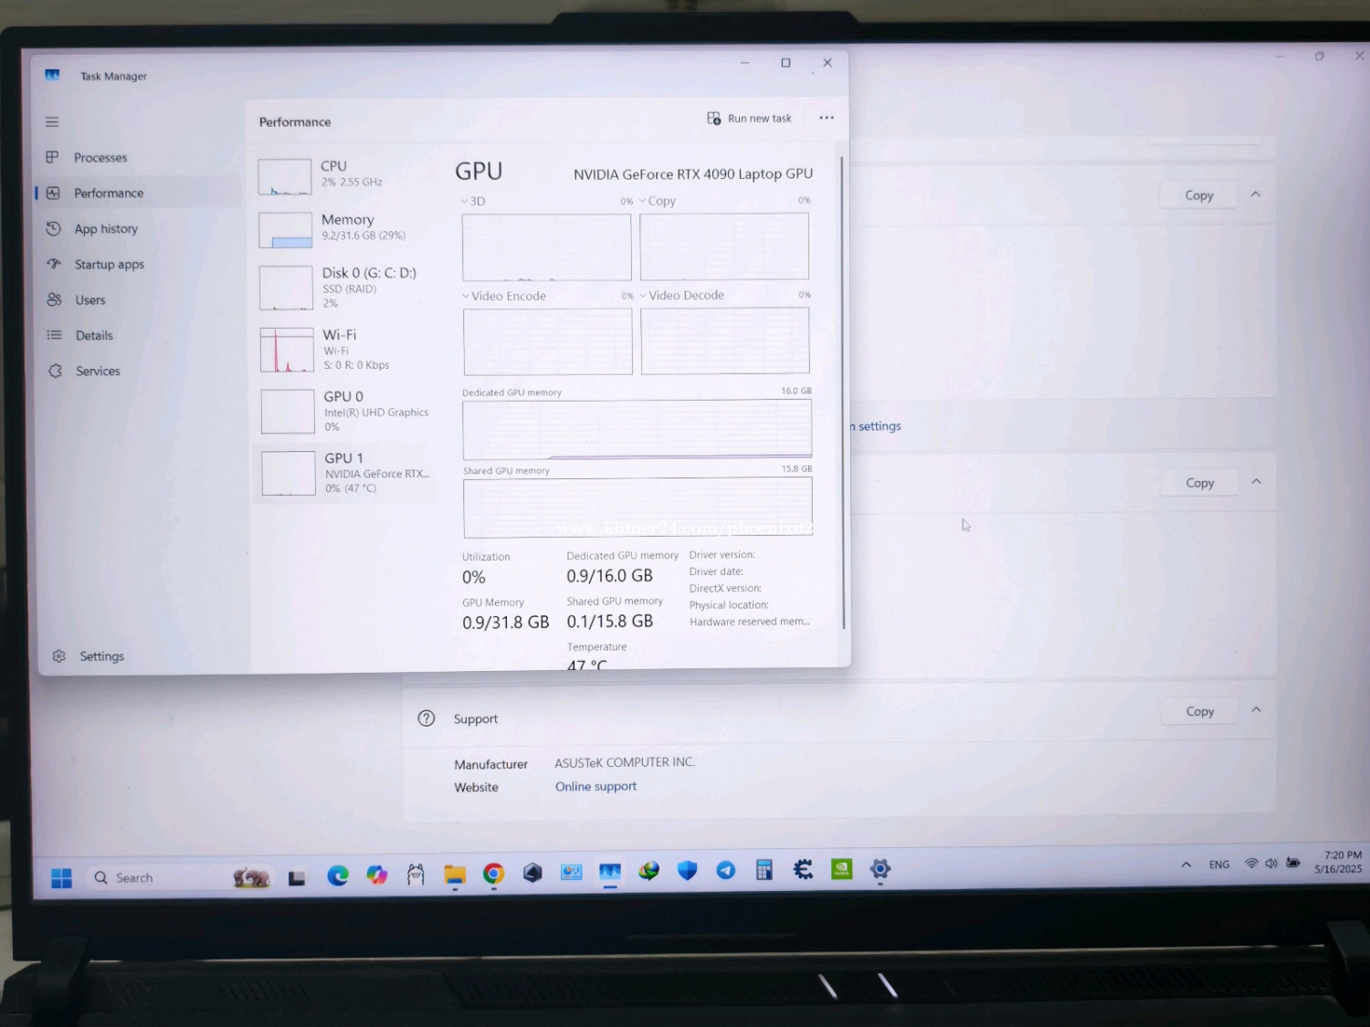Click the Dedicated GPU memory graph
1370x1027 pixels.
coord(637,429)
